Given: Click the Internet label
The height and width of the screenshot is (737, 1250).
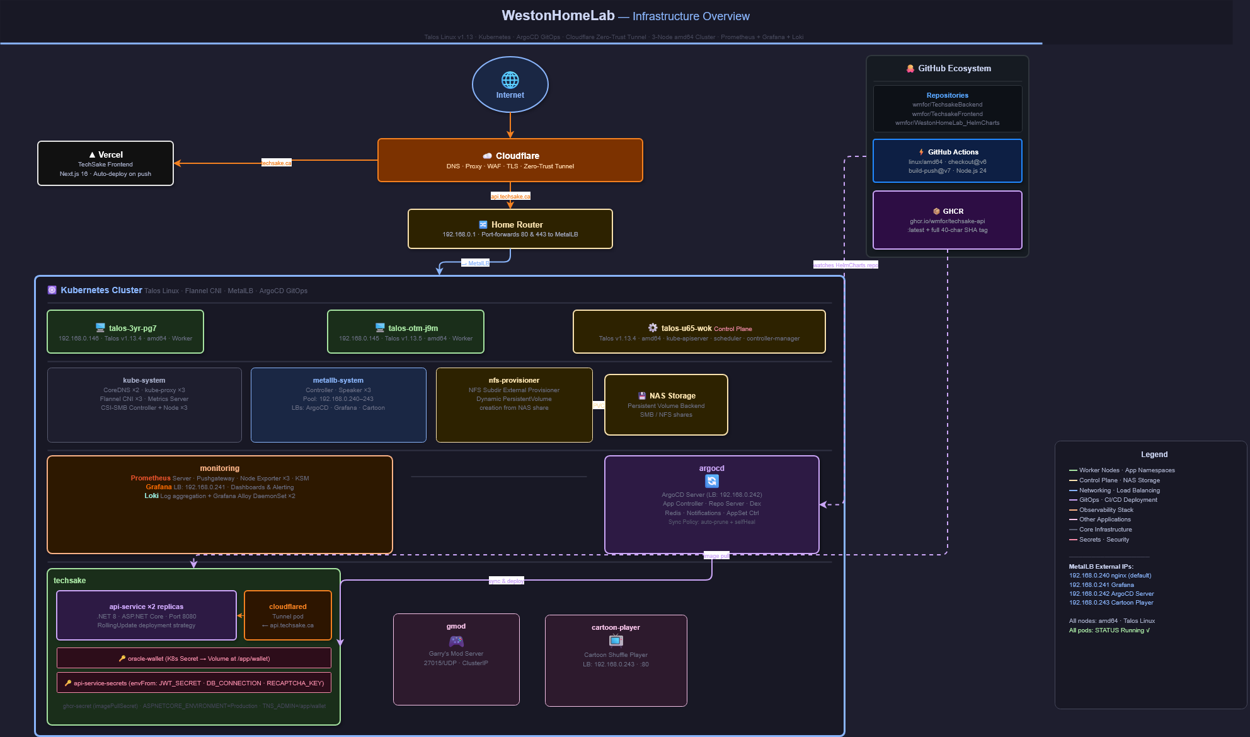Looking at the screenshot, I should tap(510, 95).
